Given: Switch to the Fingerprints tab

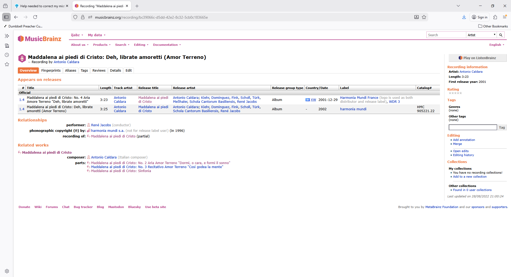Looking at the screenshot, I should click(51, 71).
